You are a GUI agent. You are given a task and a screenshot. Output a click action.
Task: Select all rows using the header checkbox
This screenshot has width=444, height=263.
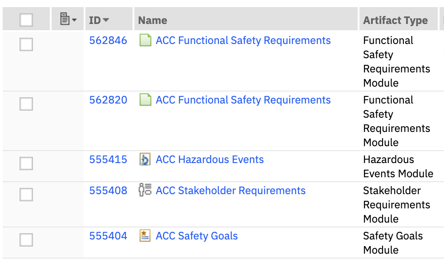tap(25, 19)
